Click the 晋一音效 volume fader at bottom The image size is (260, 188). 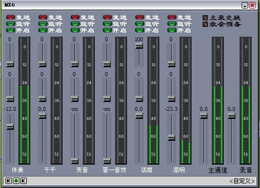coord(107,161)
